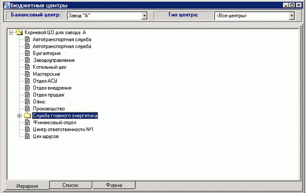
Task: Click the document icon next to Котельный цех
Action: 28,67
